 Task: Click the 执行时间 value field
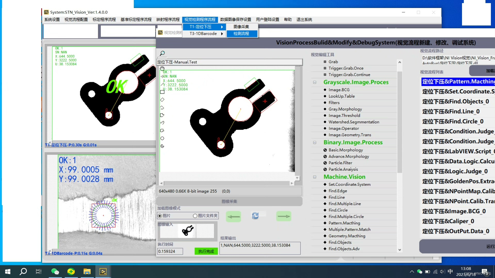[170, 251]
